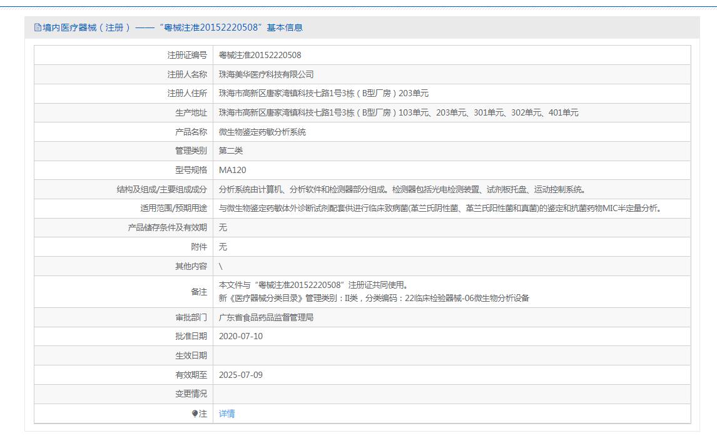Viewport: 717px width, 446px height.
Task: Click the 附件 row label
Action: coord(198,247)
